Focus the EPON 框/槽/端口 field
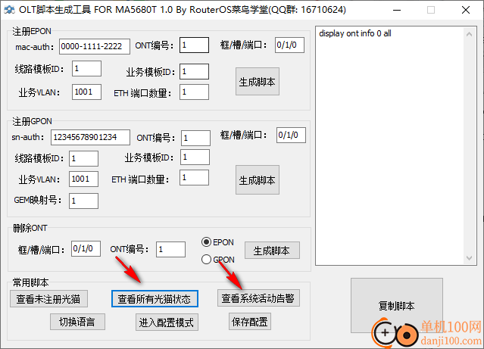 289,45
